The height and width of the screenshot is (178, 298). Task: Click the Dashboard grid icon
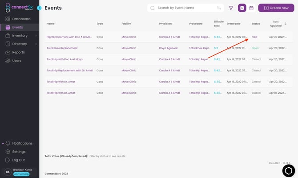(x=8, y=19)
